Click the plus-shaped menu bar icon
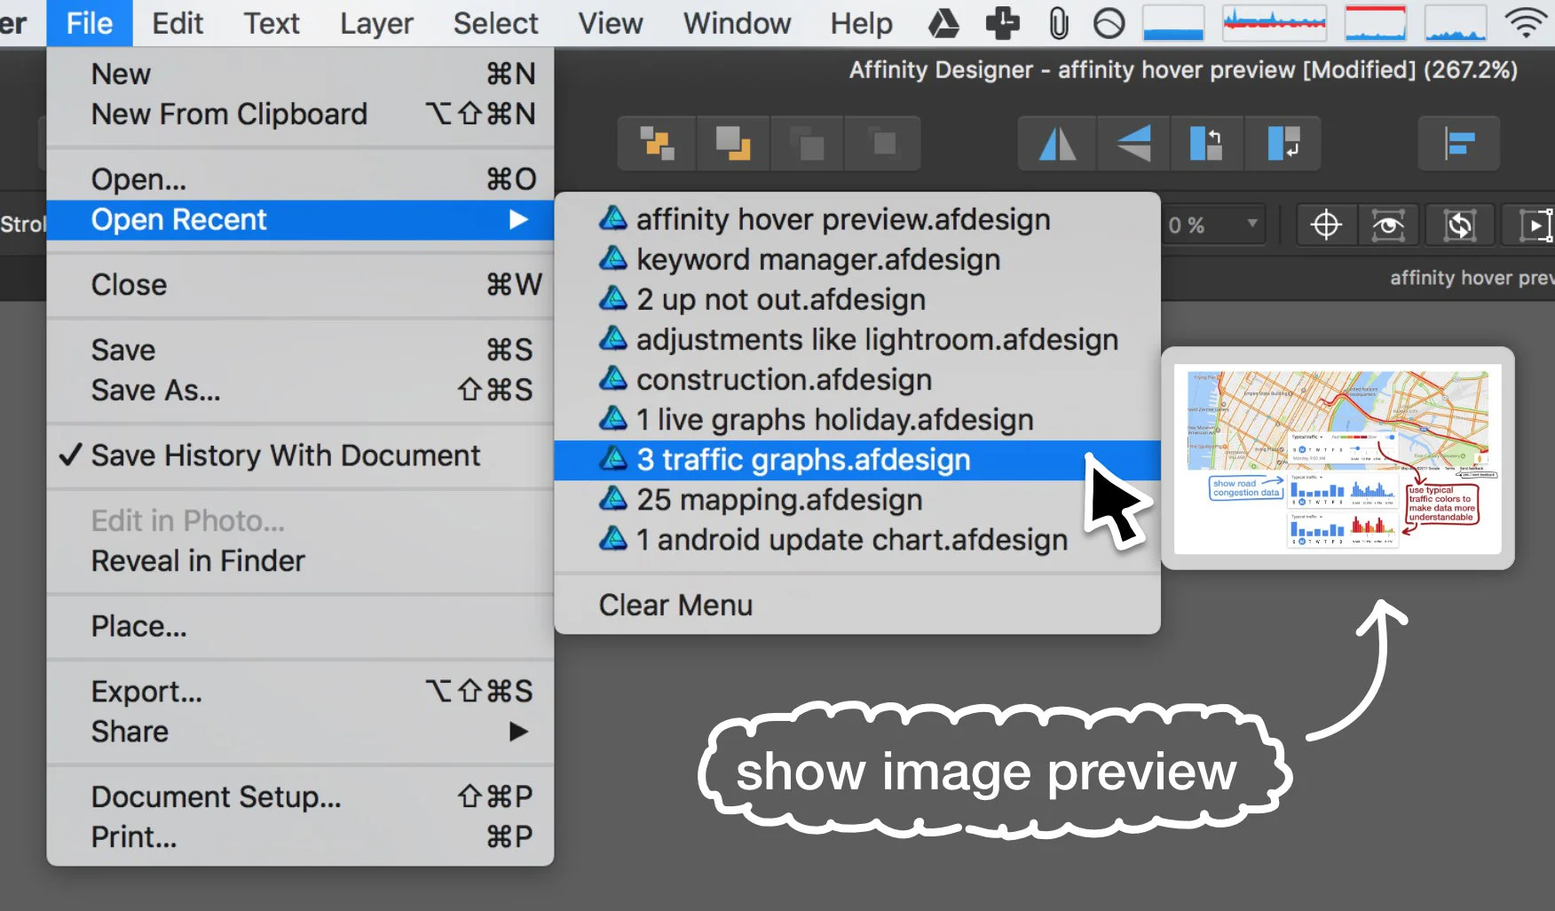 (x=1002, y=23)
